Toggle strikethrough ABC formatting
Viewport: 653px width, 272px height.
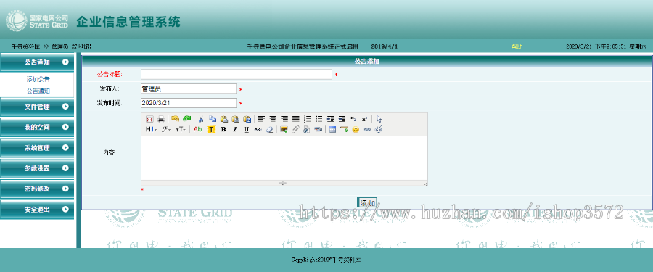(x=258, y=129)
